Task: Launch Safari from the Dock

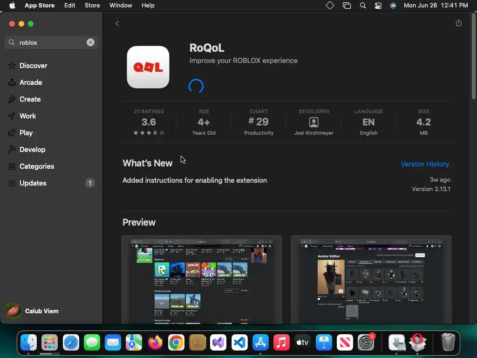Action: [71, 343]
